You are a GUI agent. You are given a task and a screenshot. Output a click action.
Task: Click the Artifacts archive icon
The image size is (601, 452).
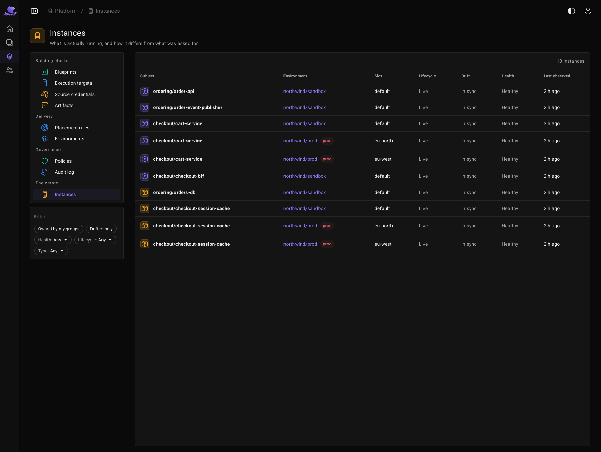pyautogui.click(x=45, y=105)
